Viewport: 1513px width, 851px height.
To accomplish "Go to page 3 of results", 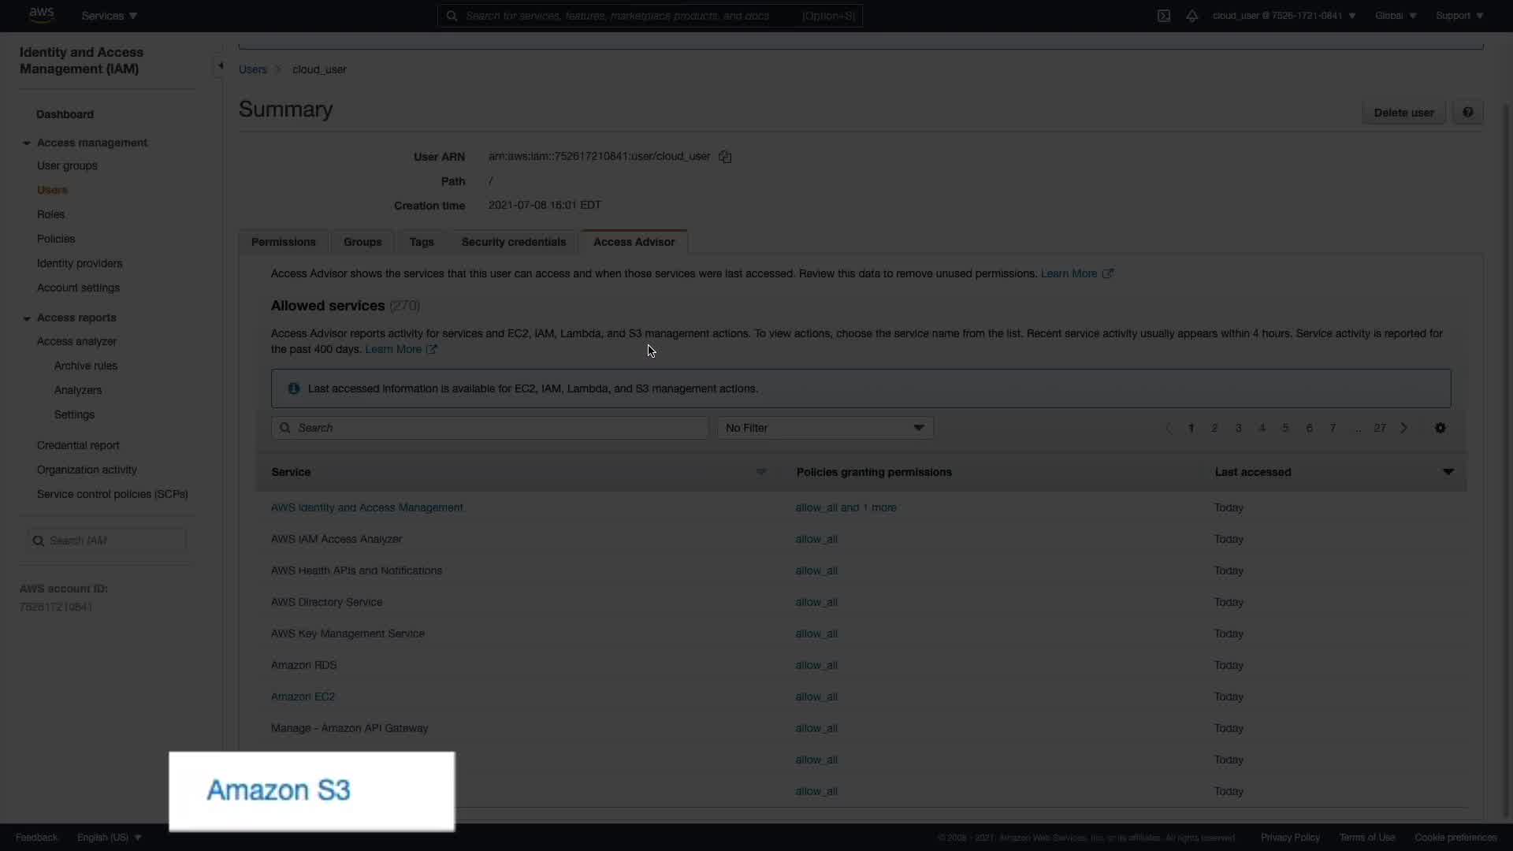I will point(1238,428).
